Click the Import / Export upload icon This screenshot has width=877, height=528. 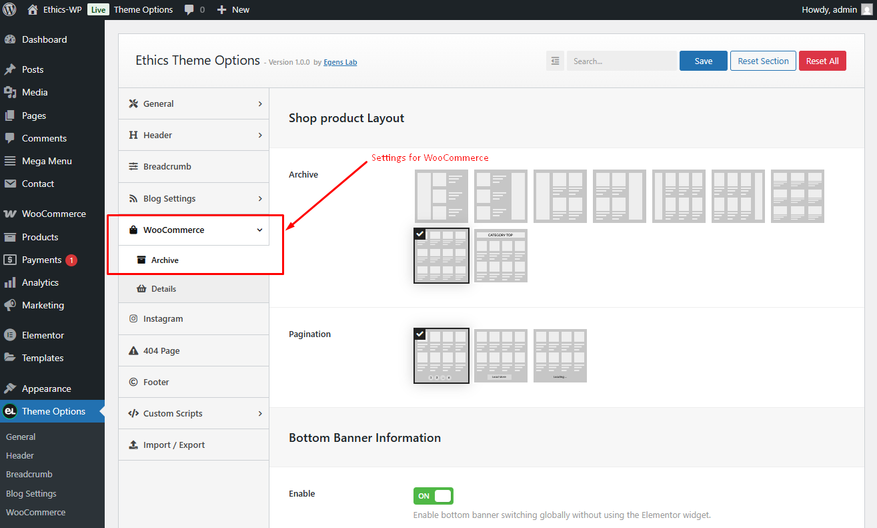click(x=133, y=445)
